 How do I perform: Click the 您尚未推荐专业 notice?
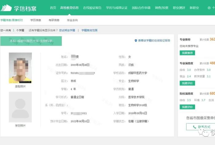pos(189,46)
